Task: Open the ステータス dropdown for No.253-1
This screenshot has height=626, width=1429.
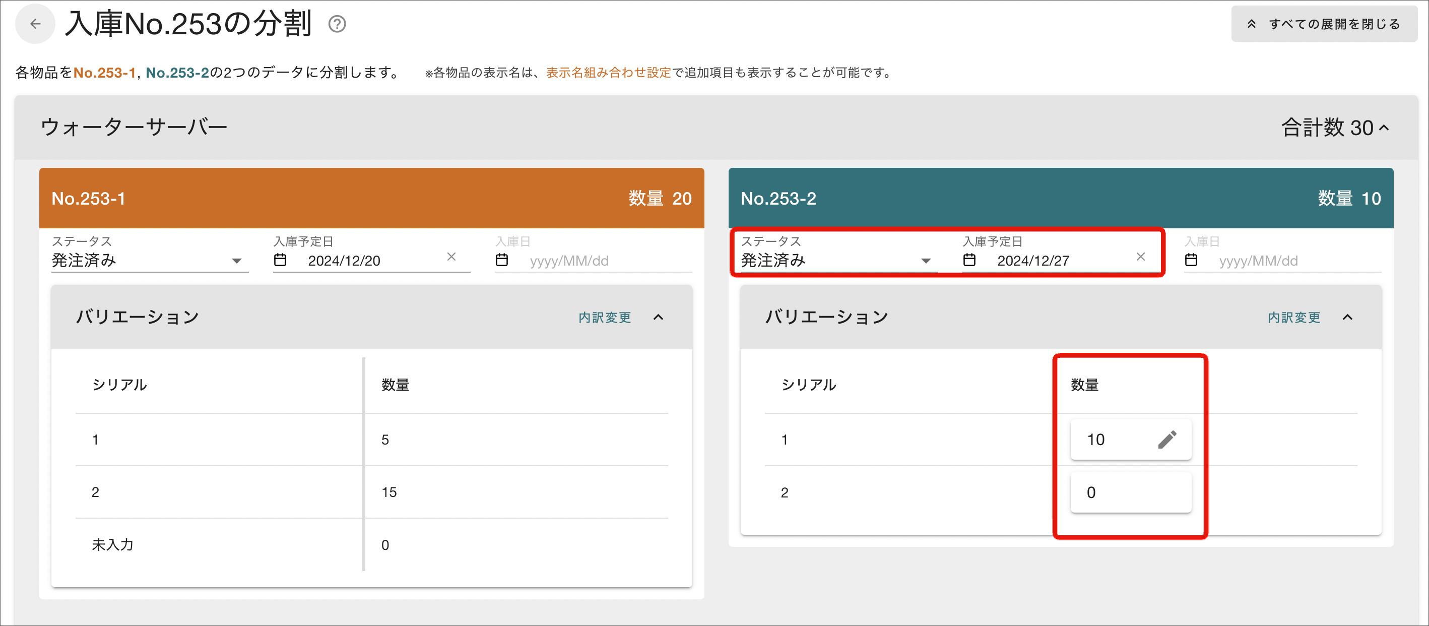Action: (x=150, y=260)
